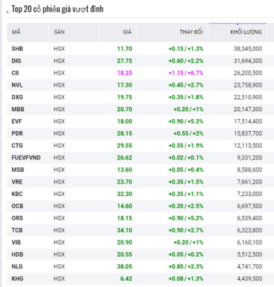274x287 pixels.
Task: Select the purple price 18.25 of CII
Action: pos(125,73)
